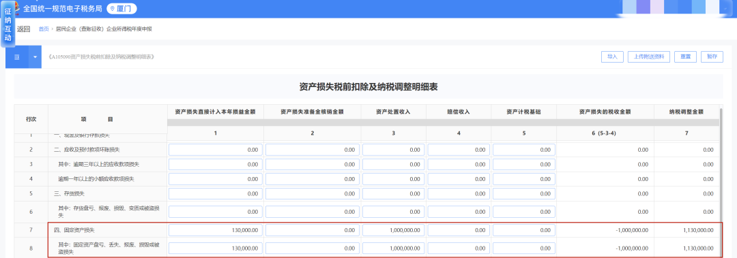Click 上传附送资料 button

point(649,57)
